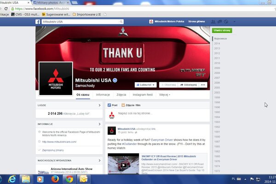Image resolution: width=276 pixels, height=184 pixels.
Task: Open media player from taskbar
Action: tap(40, 179)
